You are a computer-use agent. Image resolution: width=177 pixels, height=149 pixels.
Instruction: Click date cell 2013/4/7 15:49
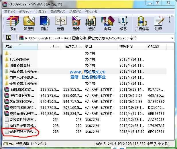pyautogui.click(x=132, y=131)
